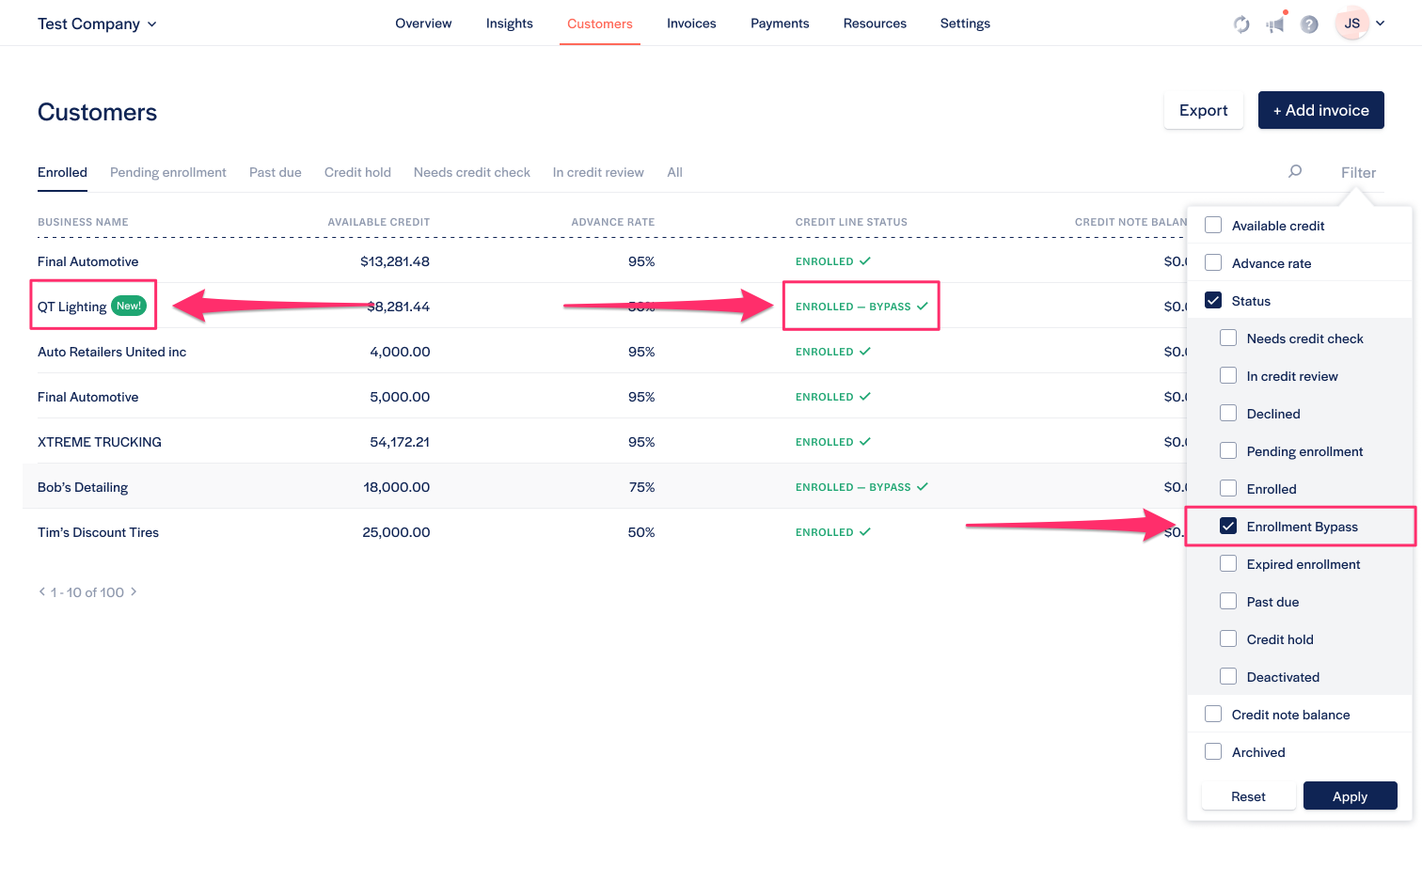Uncheck the Enrollment Bypass checkbox
Viewport: 1422px width, 882px height.
click(x=1228, y=526)
